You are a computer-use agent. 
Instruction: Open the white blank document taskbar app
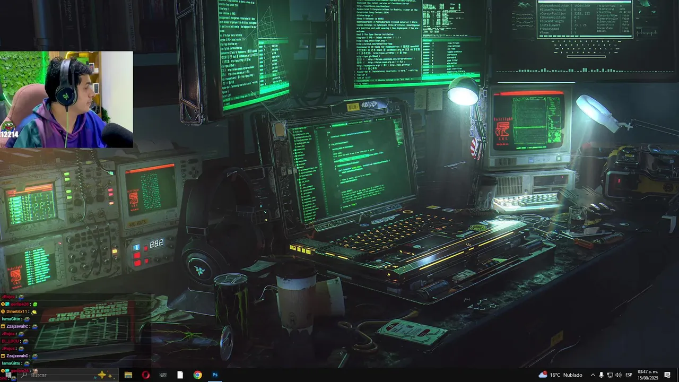180,375
